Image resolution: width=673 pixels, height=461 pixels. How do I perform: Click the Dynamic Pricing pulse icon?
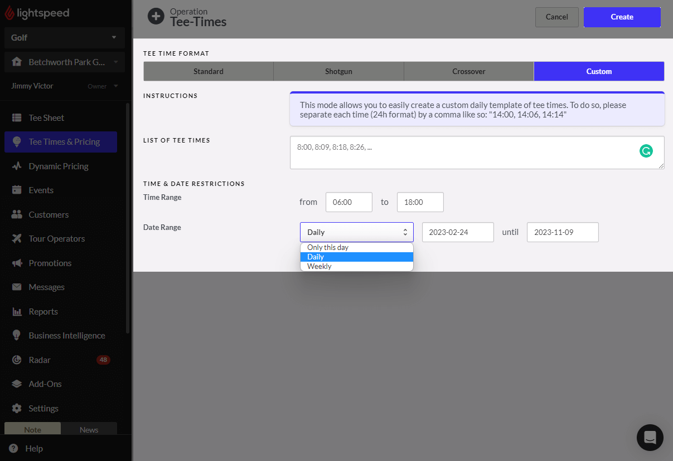(17, 166)
